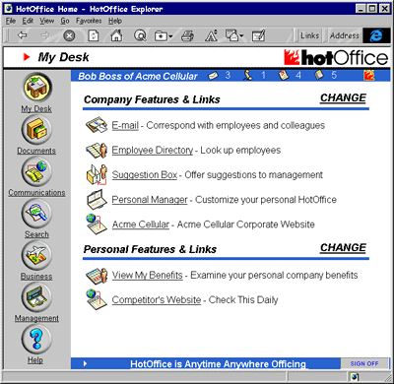This screenshot has height=384, width=394.
Task: Click the SIGN OFF button
Action: tap(364, 363)
